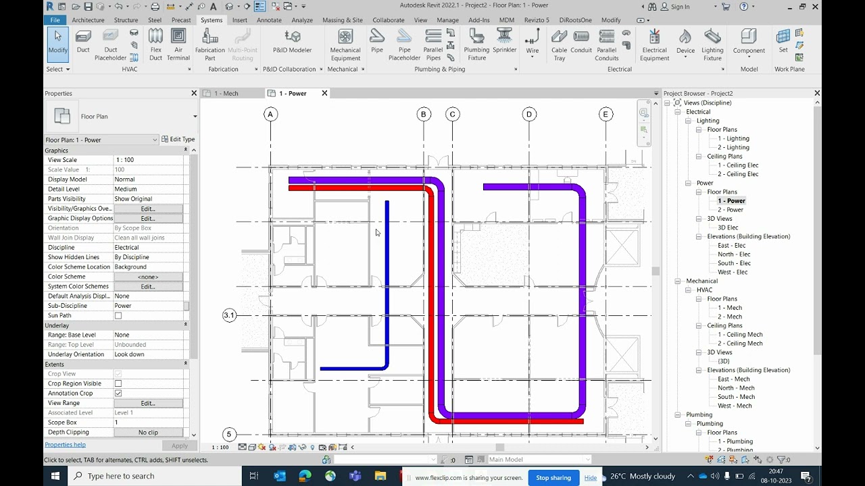865x486 pixels.
Task: Select the Conduit tool
Action: 581,42
